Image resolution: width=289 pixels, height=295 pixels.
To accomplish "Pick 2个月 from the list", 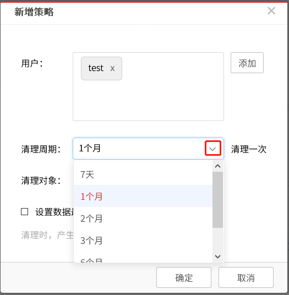I will [x=143, y=218].
